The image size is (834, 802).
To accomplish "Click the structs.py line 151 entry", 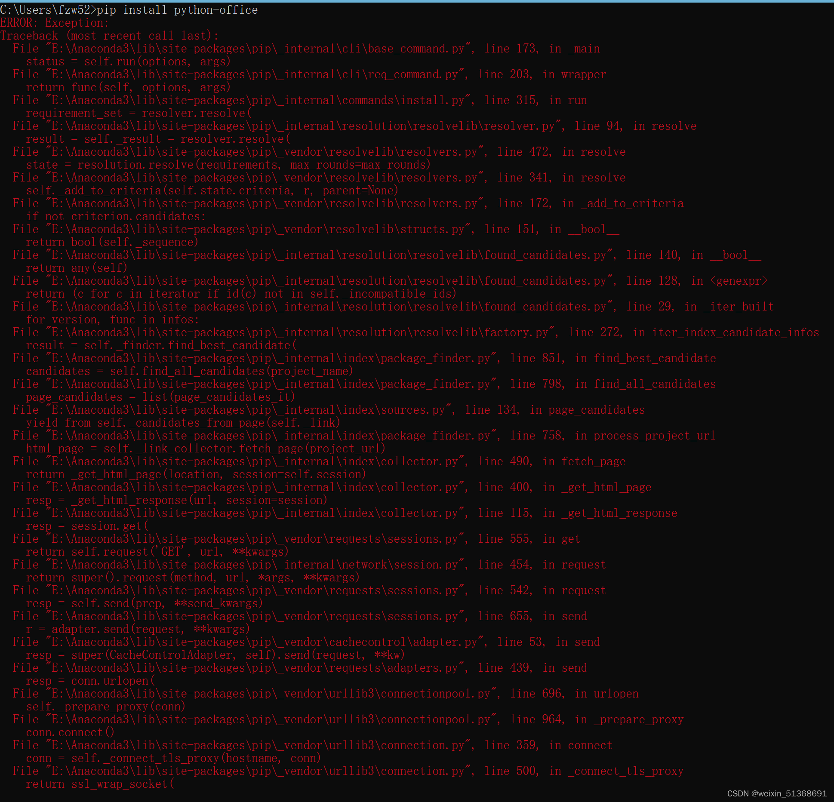I will [x=316, y=229].
